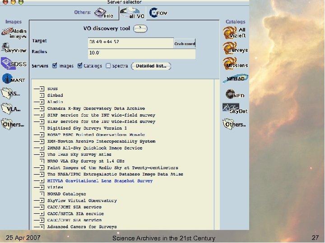The height and width of the screenshot is (243, 325).
Task: Select the SkyView image server icon
Action: click(x=14, y=48)
